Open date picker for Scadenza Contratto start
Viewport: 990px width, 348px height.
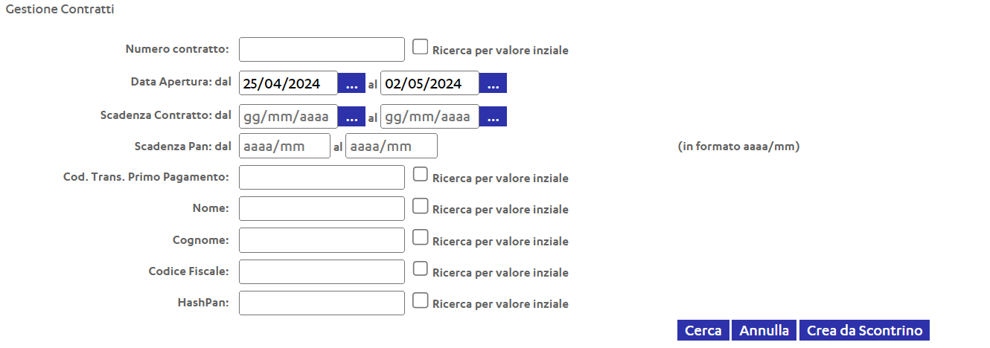(x=351, y=116)
